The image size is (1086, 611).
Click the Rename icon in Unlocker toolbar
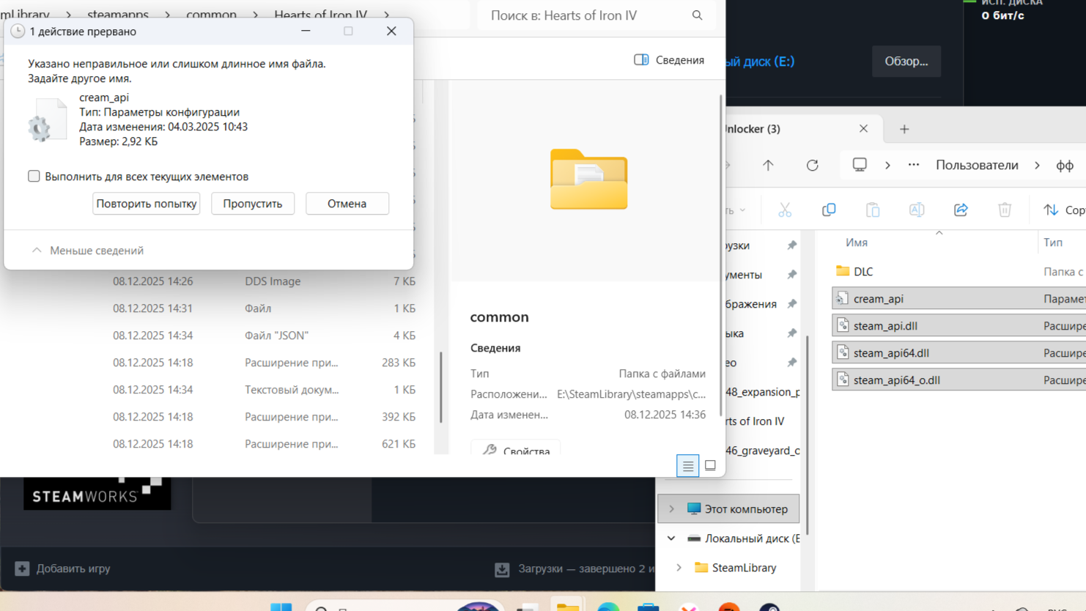tap(917, 210)
